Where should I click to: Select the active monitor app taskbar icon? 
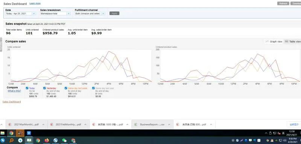pos(29,141)
